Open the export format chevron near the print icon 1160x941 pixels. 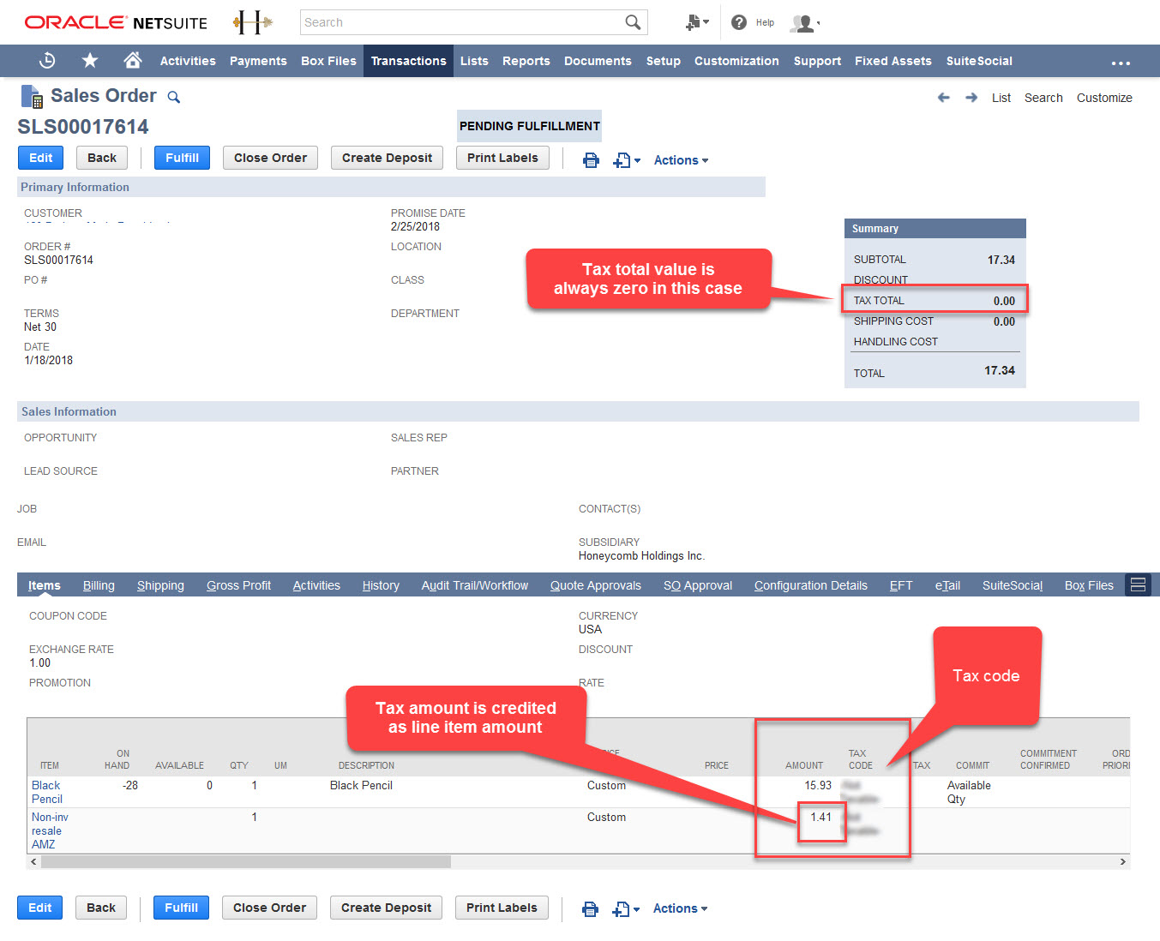[x=636, y=159]
